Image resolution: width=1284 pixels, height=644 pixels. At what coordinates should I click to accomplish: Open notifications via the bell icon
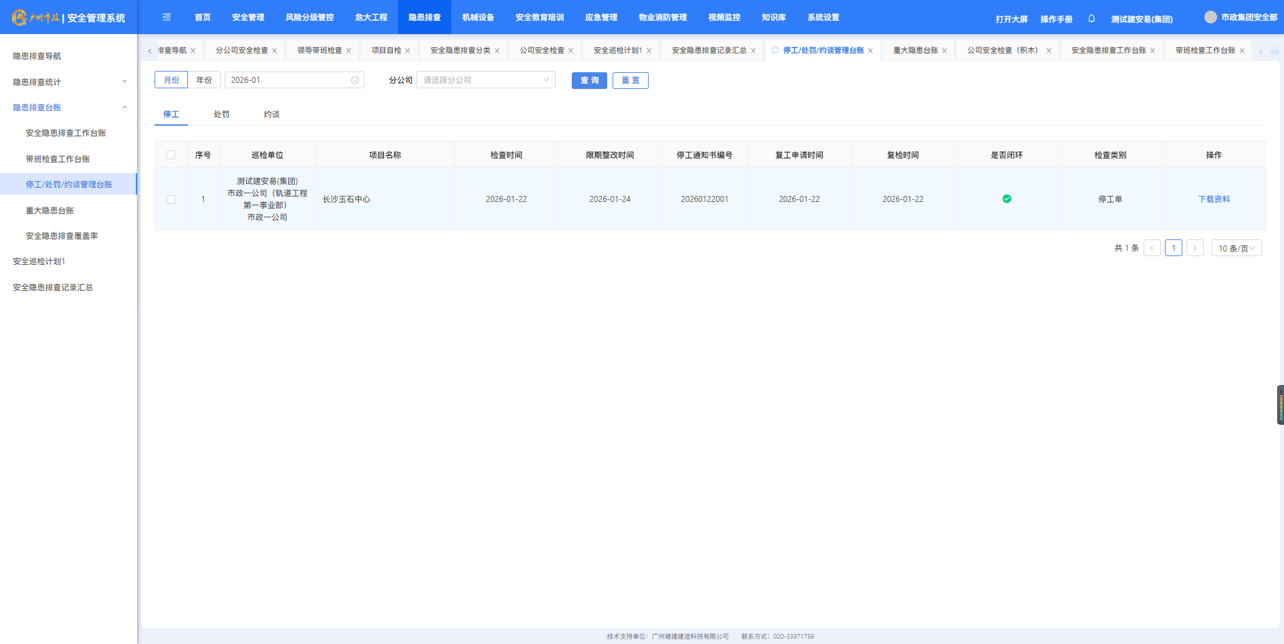1091,19
